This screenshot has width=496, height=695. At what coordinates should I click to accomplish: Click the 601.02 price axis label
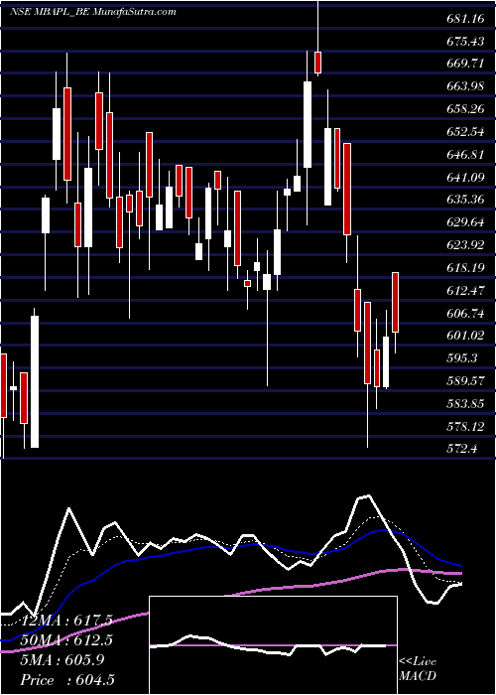tap(466, 336)
